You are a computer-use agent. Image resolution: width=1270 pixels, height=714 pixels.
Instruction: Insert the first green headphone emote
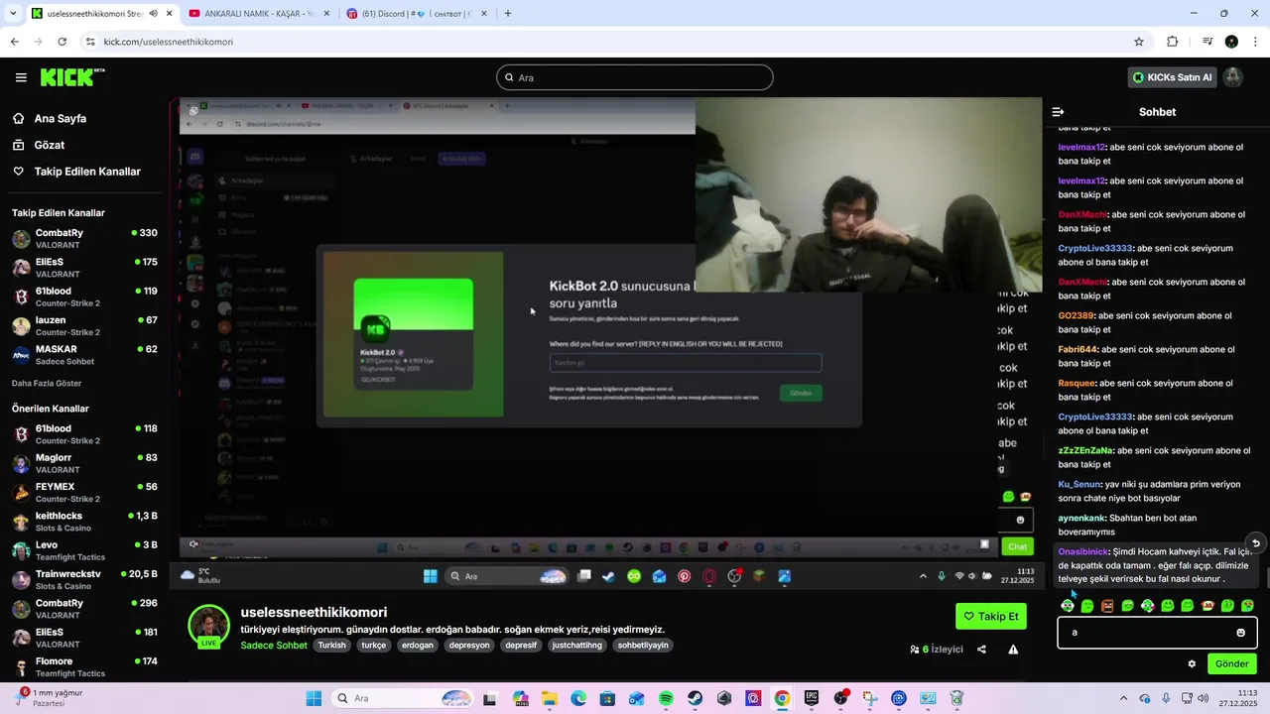(1068, 606)
